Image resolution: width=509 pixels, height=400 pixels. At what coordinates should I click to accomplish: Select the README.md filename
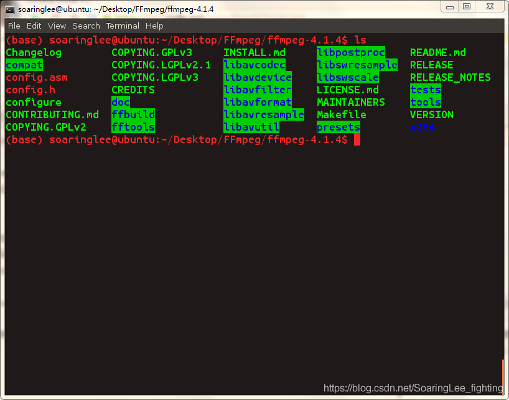click(437, 52)
